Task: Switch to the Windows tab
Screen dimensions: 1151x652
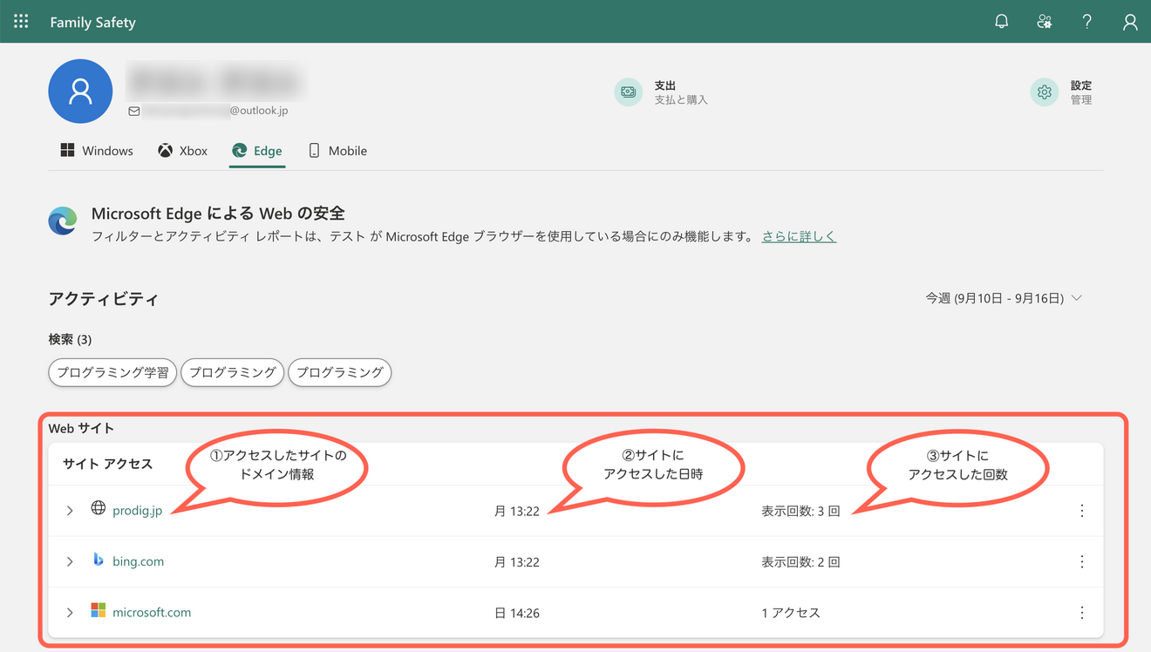Action: [x=97, y=151]
